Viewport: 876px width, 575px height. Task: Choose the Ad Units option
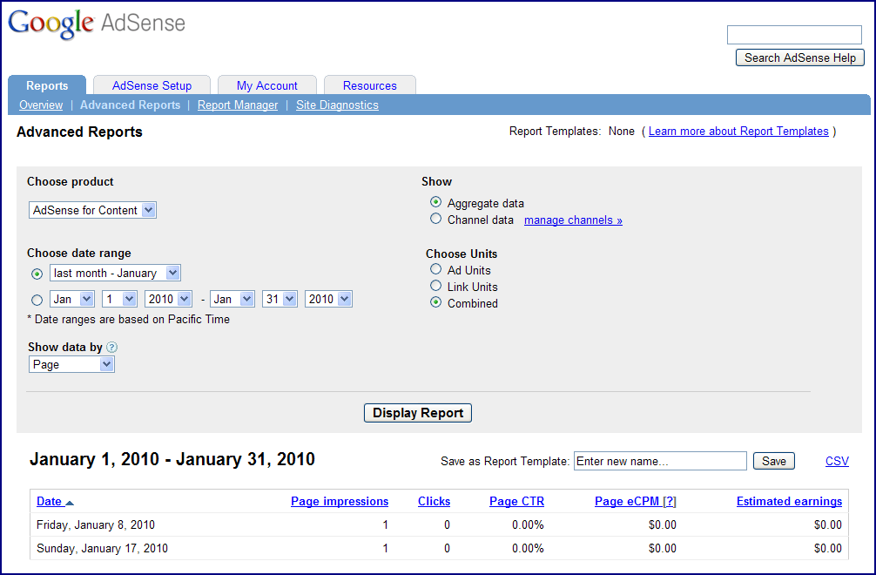click(x=435, y=269)
